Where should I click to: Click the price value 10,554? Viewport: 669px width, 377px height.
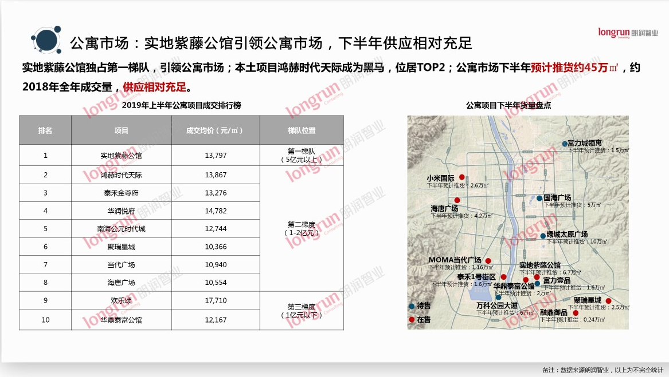216,283
